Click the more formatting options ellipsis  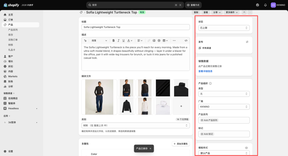[174, 40]
